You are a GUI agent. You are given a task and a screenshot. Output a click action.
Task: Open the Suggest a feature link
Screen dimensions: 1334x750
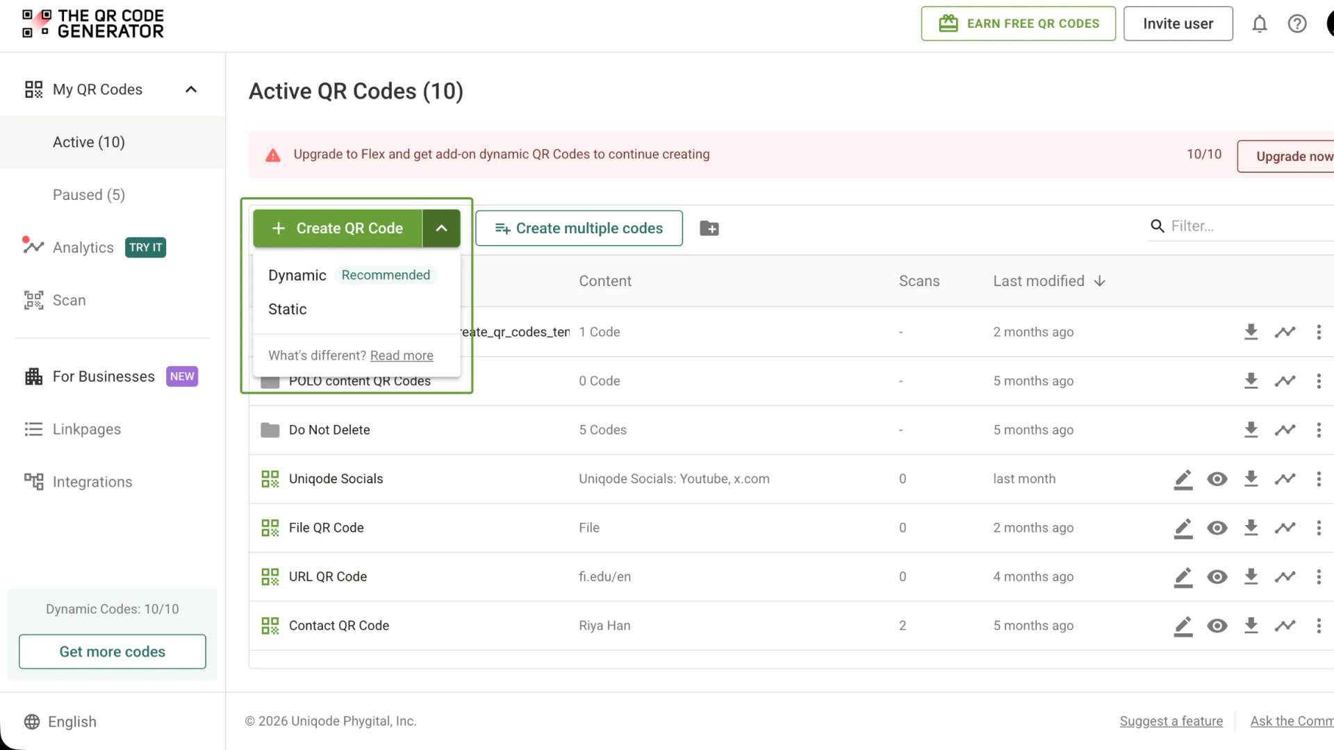tap(1171, 722)
